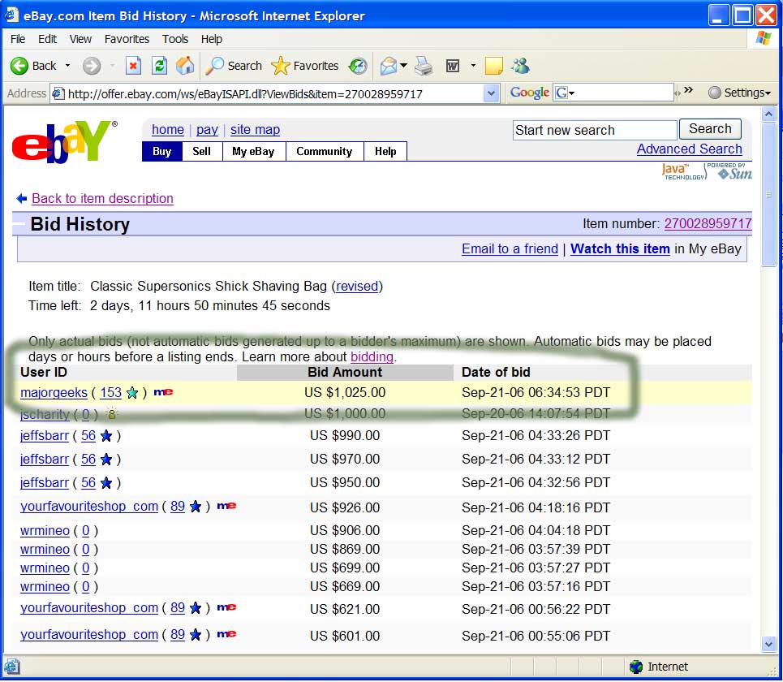The image size is (783, 682).
Task: Click majorgeeks' feedback star icon
Action: (x=132, y=393)
